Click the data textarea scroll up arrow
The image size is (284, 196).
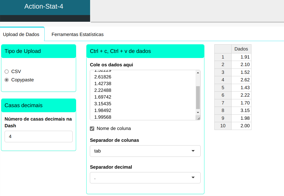(x=198, y=73)
